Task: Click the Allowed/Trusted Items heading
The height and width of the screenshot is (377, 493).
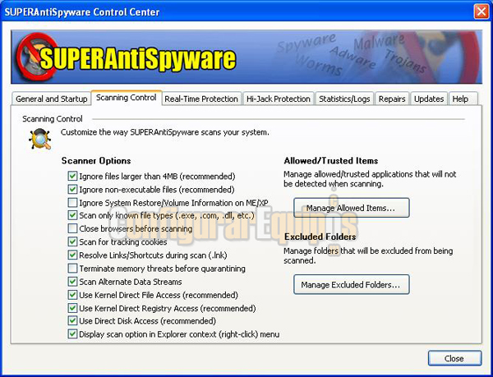Action: (x=331, y=160)
